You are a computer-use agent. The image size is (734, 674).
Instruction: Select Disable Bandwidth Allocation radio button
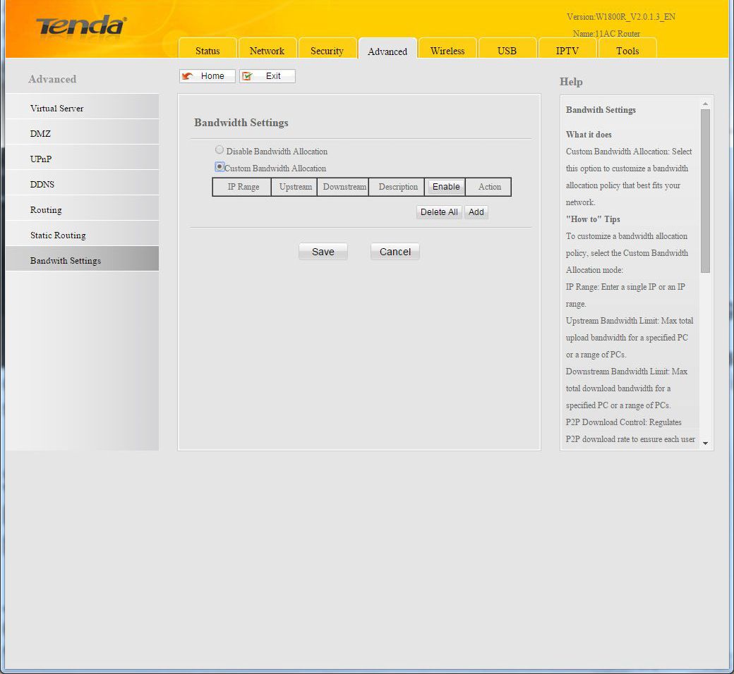[219, 150]
